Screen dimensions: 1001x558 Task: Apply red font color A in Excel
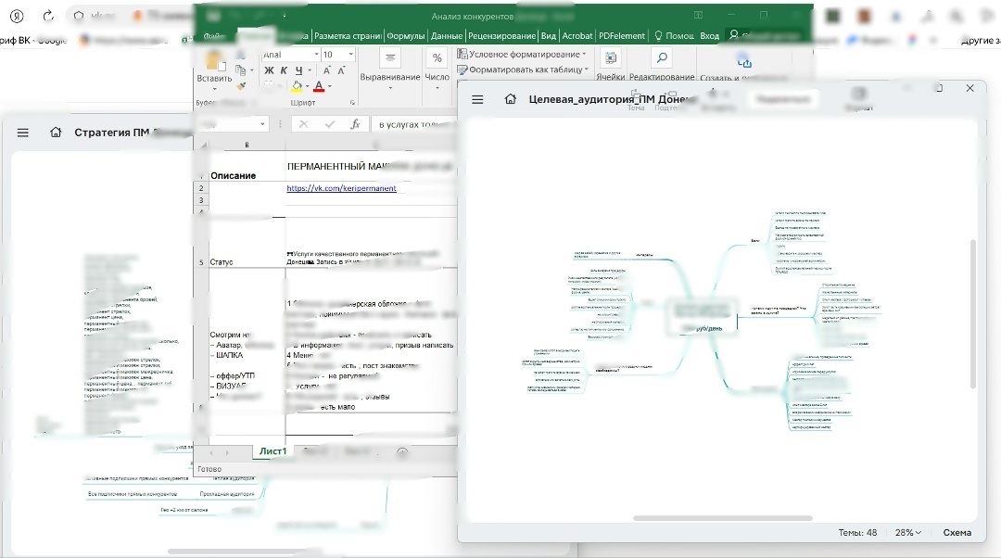[x=319, y=86]
